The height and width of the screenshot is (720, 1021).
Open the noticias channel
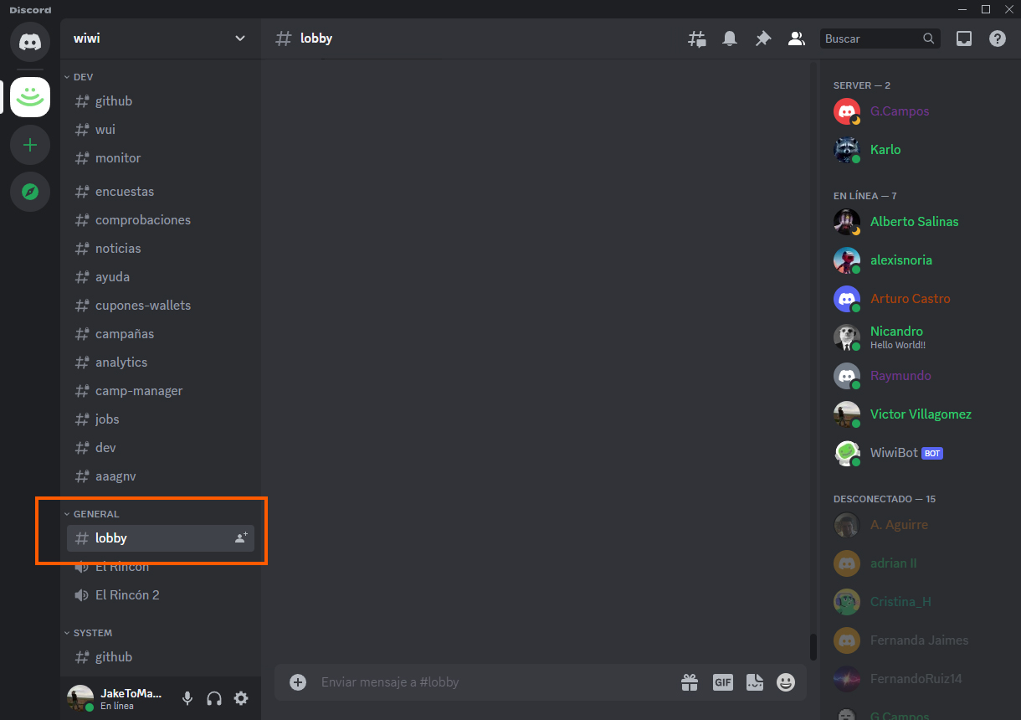pos(161,249)
